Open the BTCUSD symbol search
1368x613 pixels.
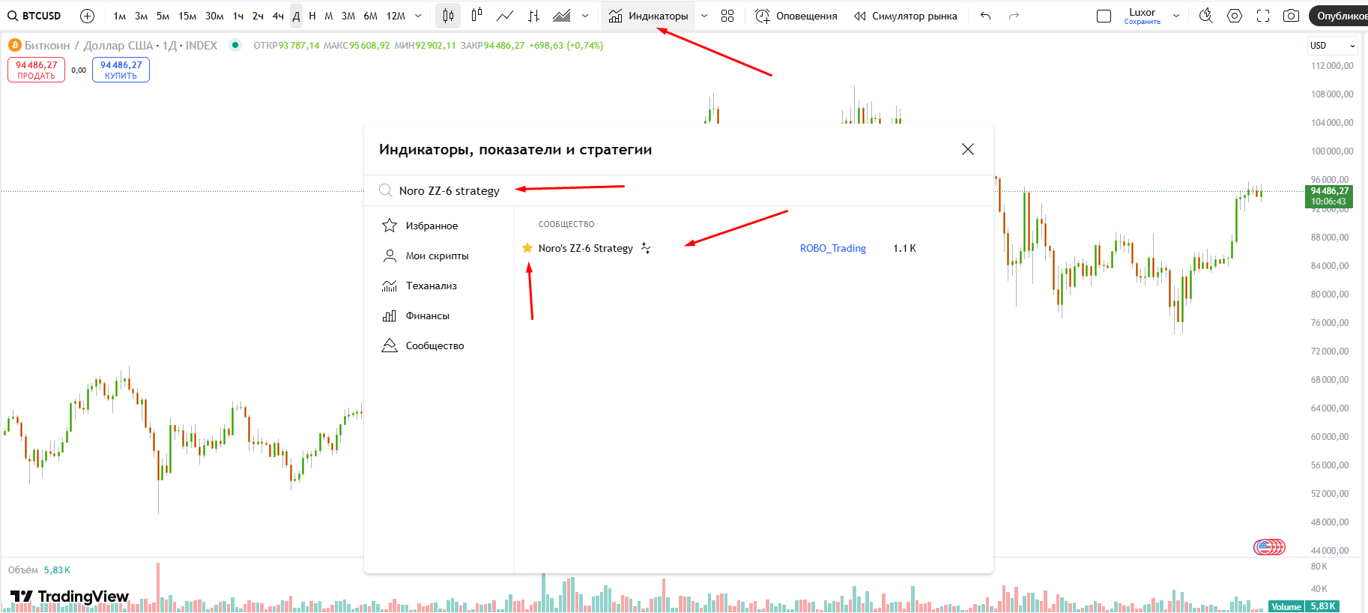click(34, 16)
